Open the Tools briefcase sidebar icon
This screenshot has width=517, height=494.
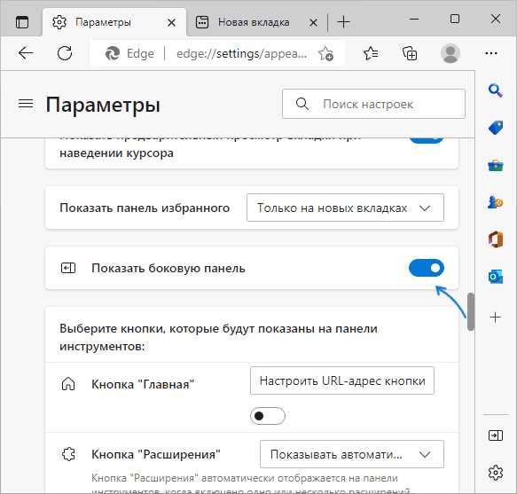(x=495, y=165)
